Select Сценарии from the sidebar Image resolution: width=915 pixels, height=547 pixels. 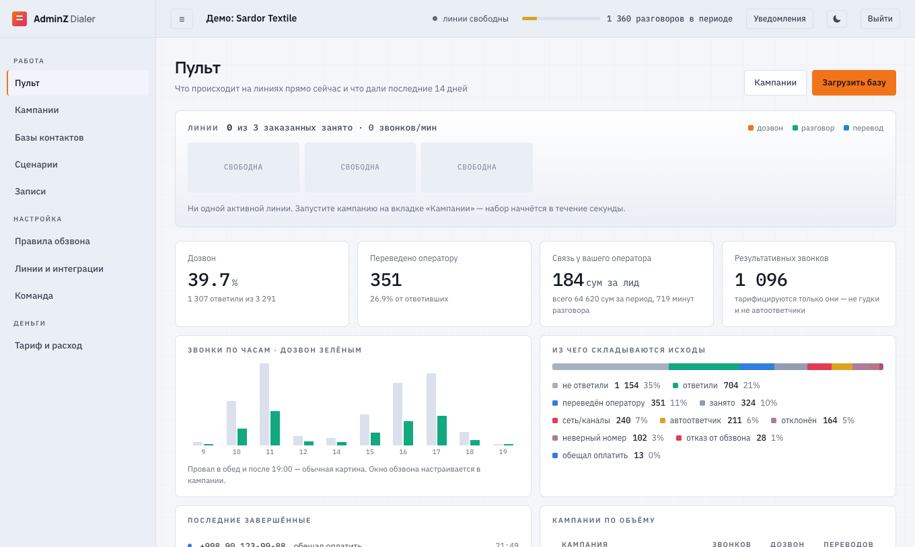coord(78,164)
